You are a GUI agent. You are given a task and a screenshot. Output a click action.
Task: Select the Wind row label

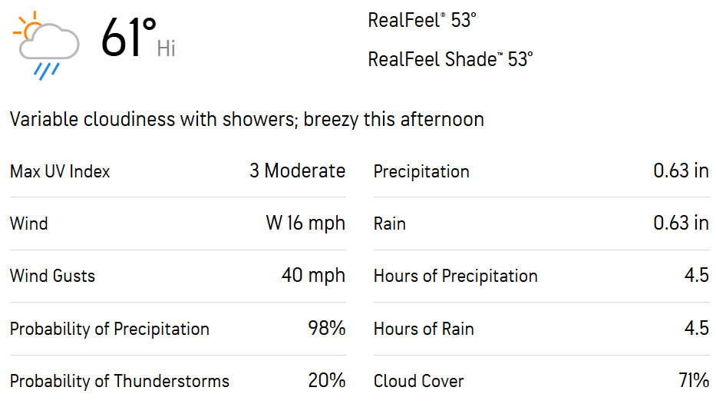[28, 224]
